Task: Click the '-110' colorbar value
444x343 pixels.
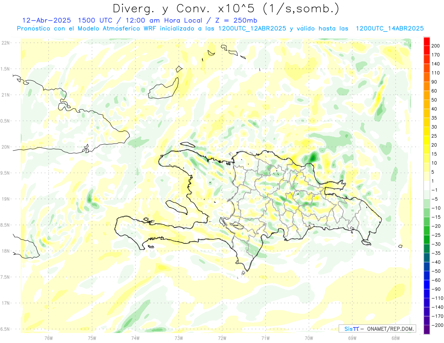Action: 437,298
